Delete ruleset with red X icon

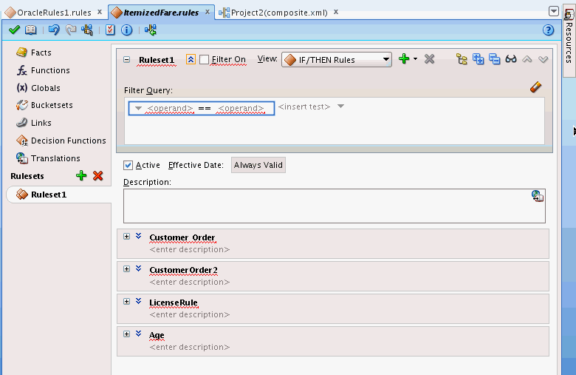coord(97,175)
